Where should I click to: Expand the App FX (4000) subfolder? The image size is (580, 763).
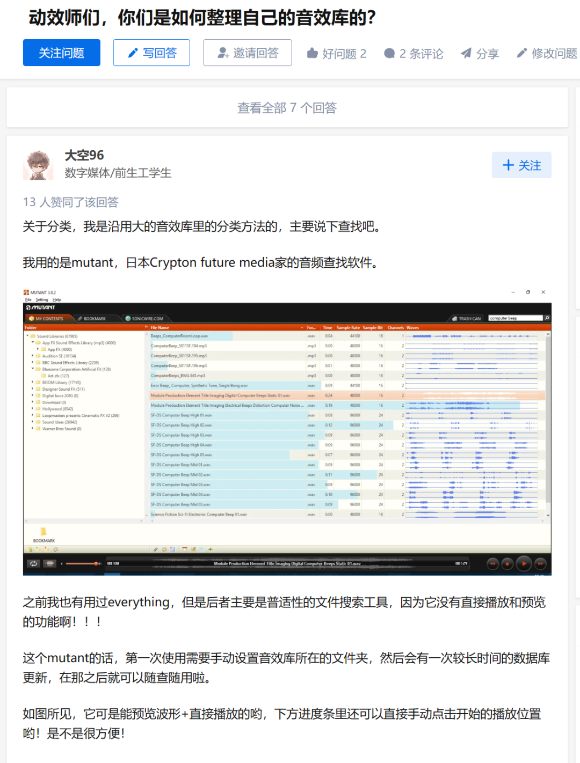[x=38, y=349]
